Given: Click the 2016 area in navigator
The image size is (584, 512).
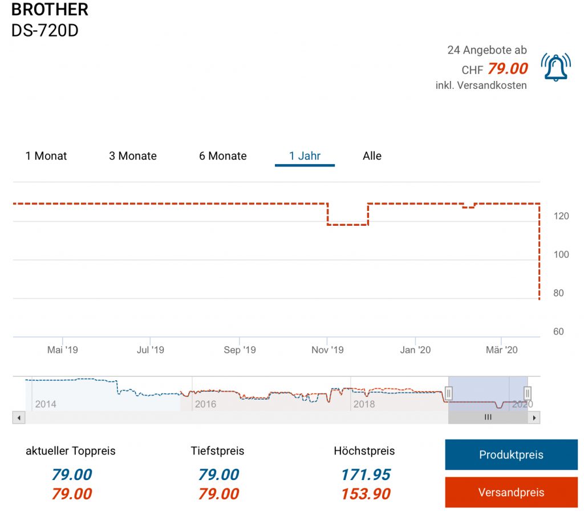Looking at the screenshot, I should coord(205,404).
